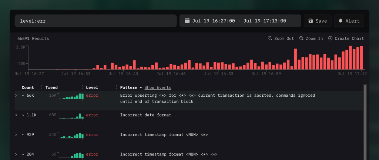Click the Jul 19 16:53 axis label
Image resolution: width=379 pixels, height=160 pixels.
tap(218, 73)
